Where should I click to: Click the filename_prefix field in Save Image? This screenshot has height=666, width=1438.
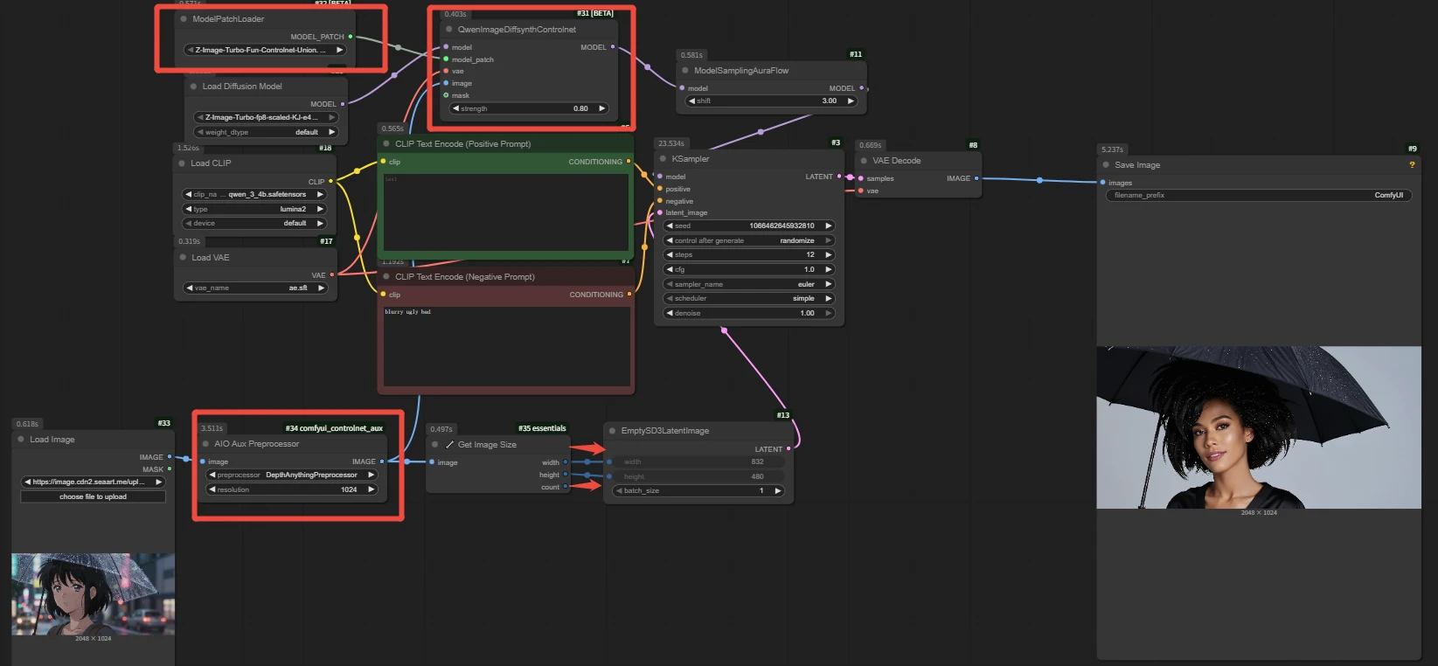1258,195
